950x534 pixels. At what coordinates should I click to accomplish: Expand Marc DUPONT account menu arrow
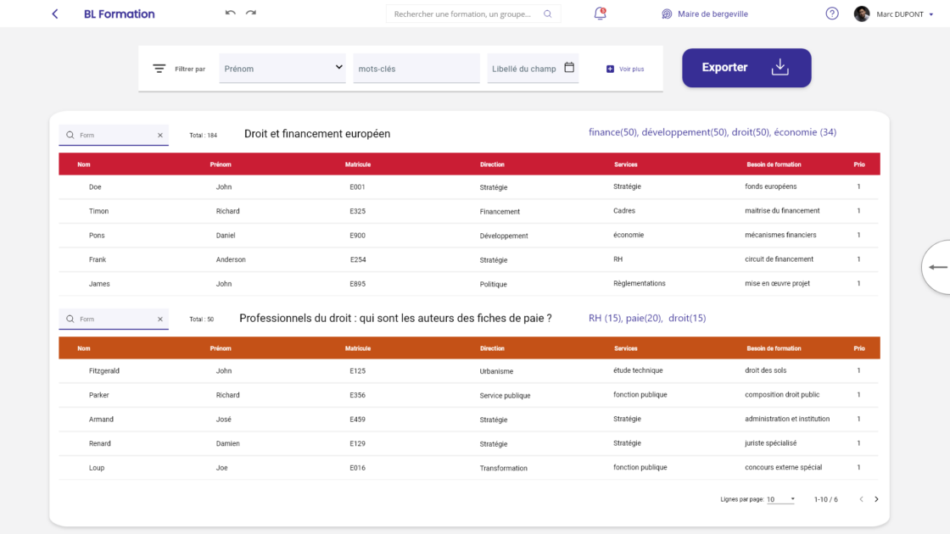coord(931,14)
